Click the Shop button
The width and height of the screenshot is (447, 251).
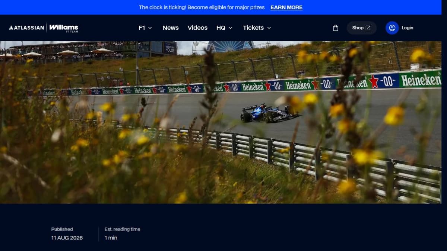click(361, 28)
